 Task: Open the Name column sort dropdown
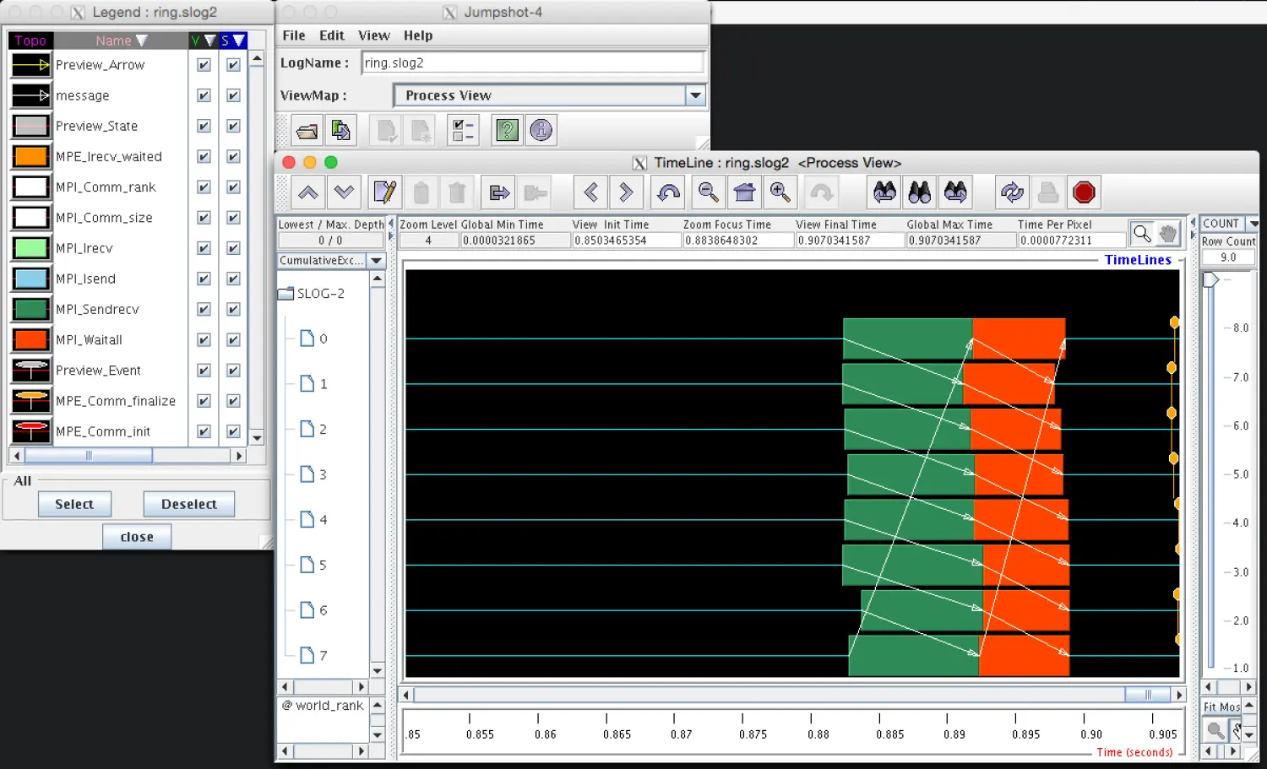[x=142, y=41]
